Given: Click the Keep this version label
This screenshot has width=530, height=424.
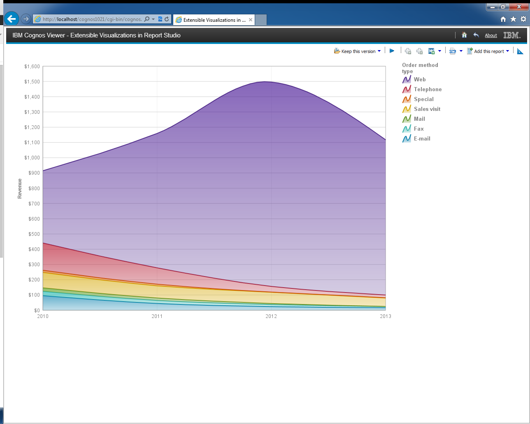Looking at the screenshot, I should [x=358, y=51].
